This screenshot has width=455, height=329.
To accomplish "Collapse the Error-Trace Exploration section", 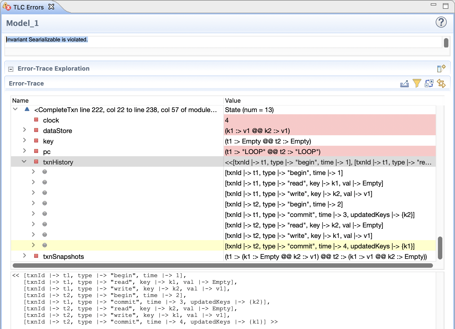I will pos(11,69).
